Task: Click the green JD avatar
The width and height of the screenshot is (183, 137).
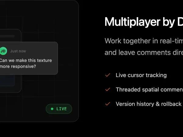Action: coord(3,51)
